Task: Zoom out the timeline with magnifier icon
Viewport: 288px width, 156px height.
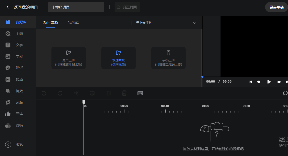Action: click(x=285, y=93)
